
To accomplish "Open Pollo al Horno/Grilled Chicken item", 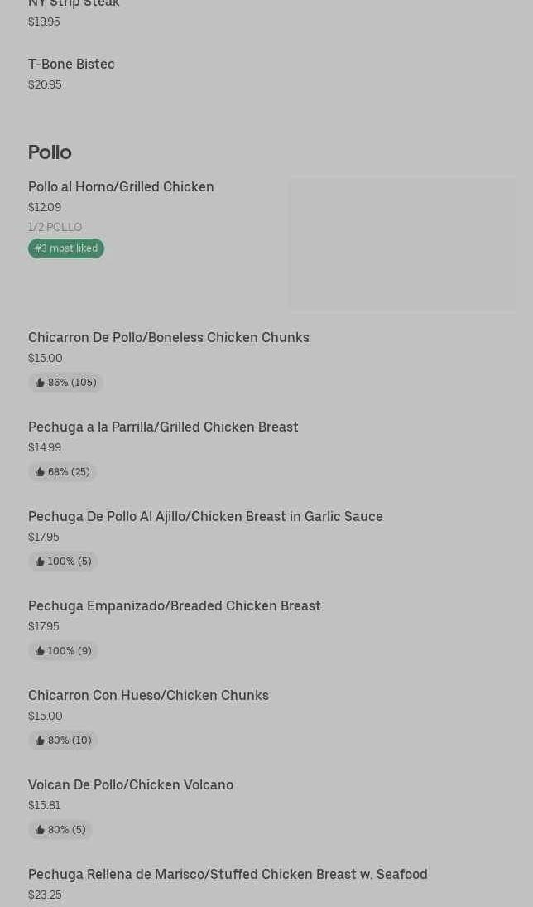I will 121,187.
